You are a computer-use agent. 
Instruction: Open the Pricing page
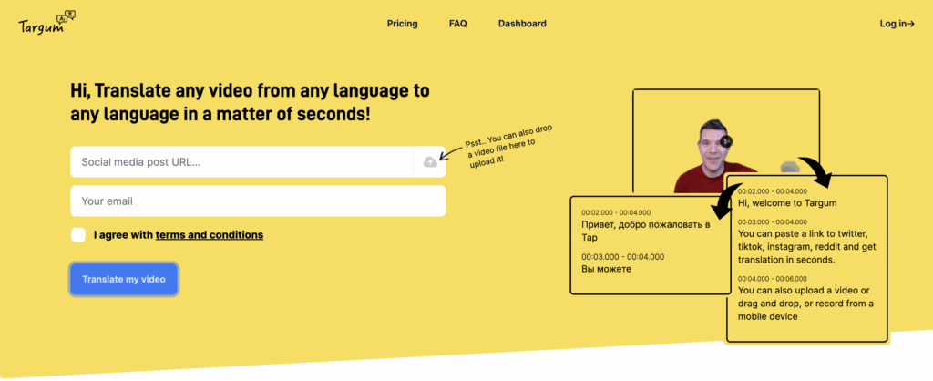pyautogui.click(x=402, y=24)
